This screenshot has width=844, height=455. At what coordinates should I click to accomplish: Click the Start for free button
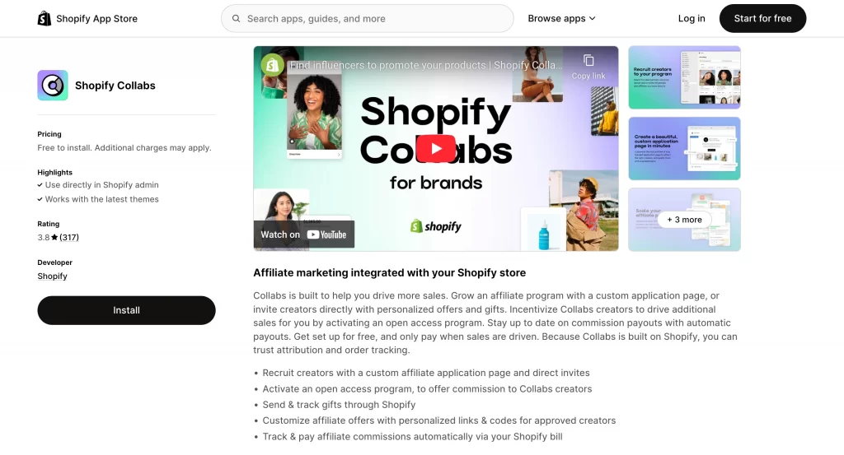[x=762, y=18]
